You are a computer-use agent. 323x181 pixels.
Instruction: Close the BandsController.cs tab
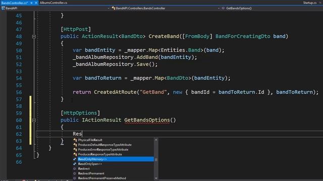(36, 3)
